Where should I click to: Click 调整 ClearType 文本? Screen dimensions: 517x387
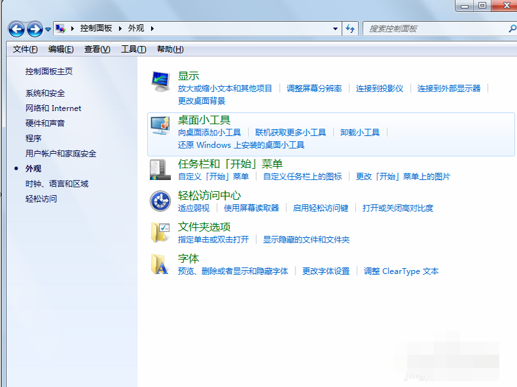click(401, 271)
